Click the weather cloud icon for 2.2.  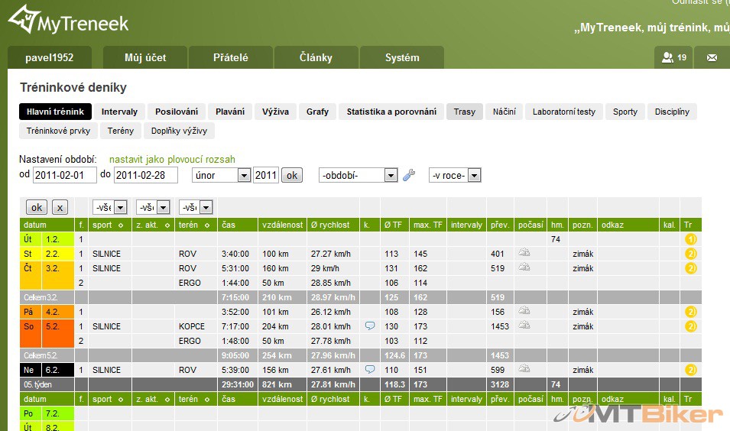pyautogui.click(x=524, y=254)
